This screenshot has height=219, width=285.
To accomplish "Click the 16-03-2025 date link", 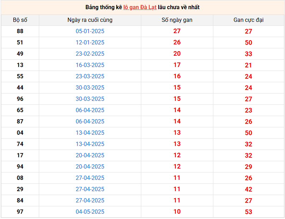I will tap(90, 65).
